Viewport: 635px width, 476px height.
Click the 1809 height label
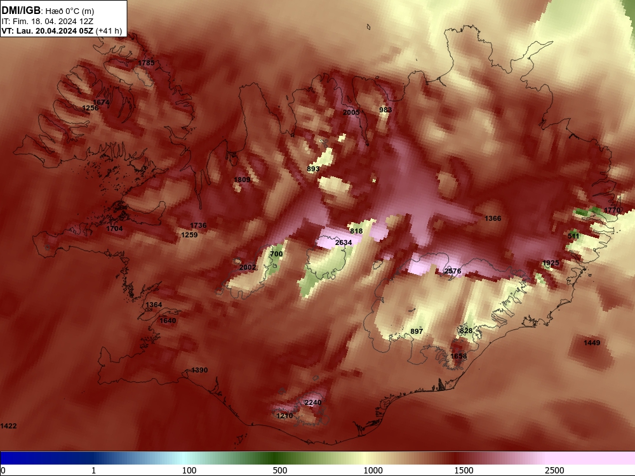click(x=242, y=180)
